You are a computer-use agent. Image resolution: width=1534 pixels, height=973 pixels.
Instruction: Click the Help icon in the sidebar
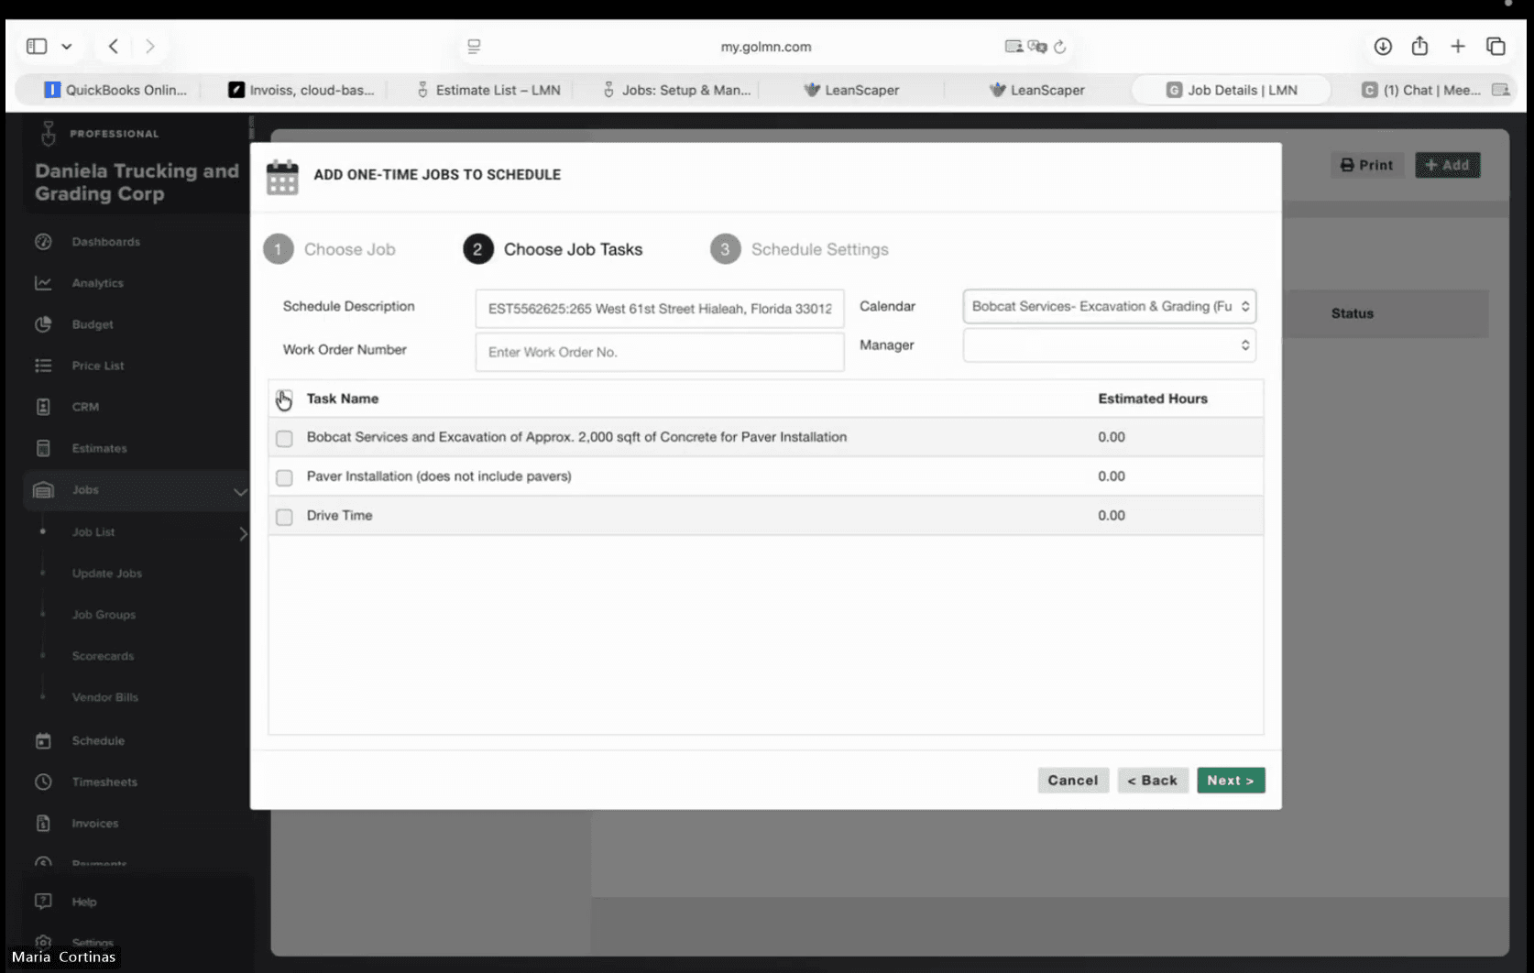pyautogui.click(x=43, y=902)
